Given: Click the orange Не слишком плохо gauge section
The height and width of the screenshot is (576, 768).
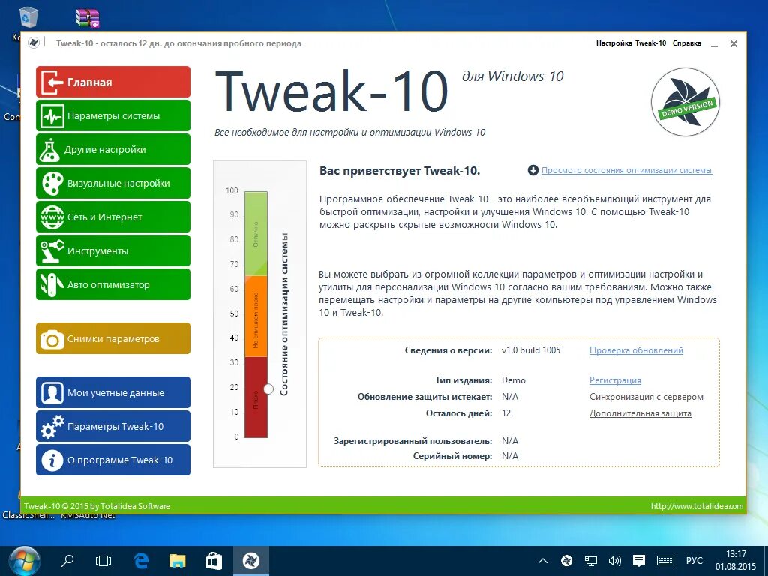Looking at the screenshot, I should (x=256, y=317).
